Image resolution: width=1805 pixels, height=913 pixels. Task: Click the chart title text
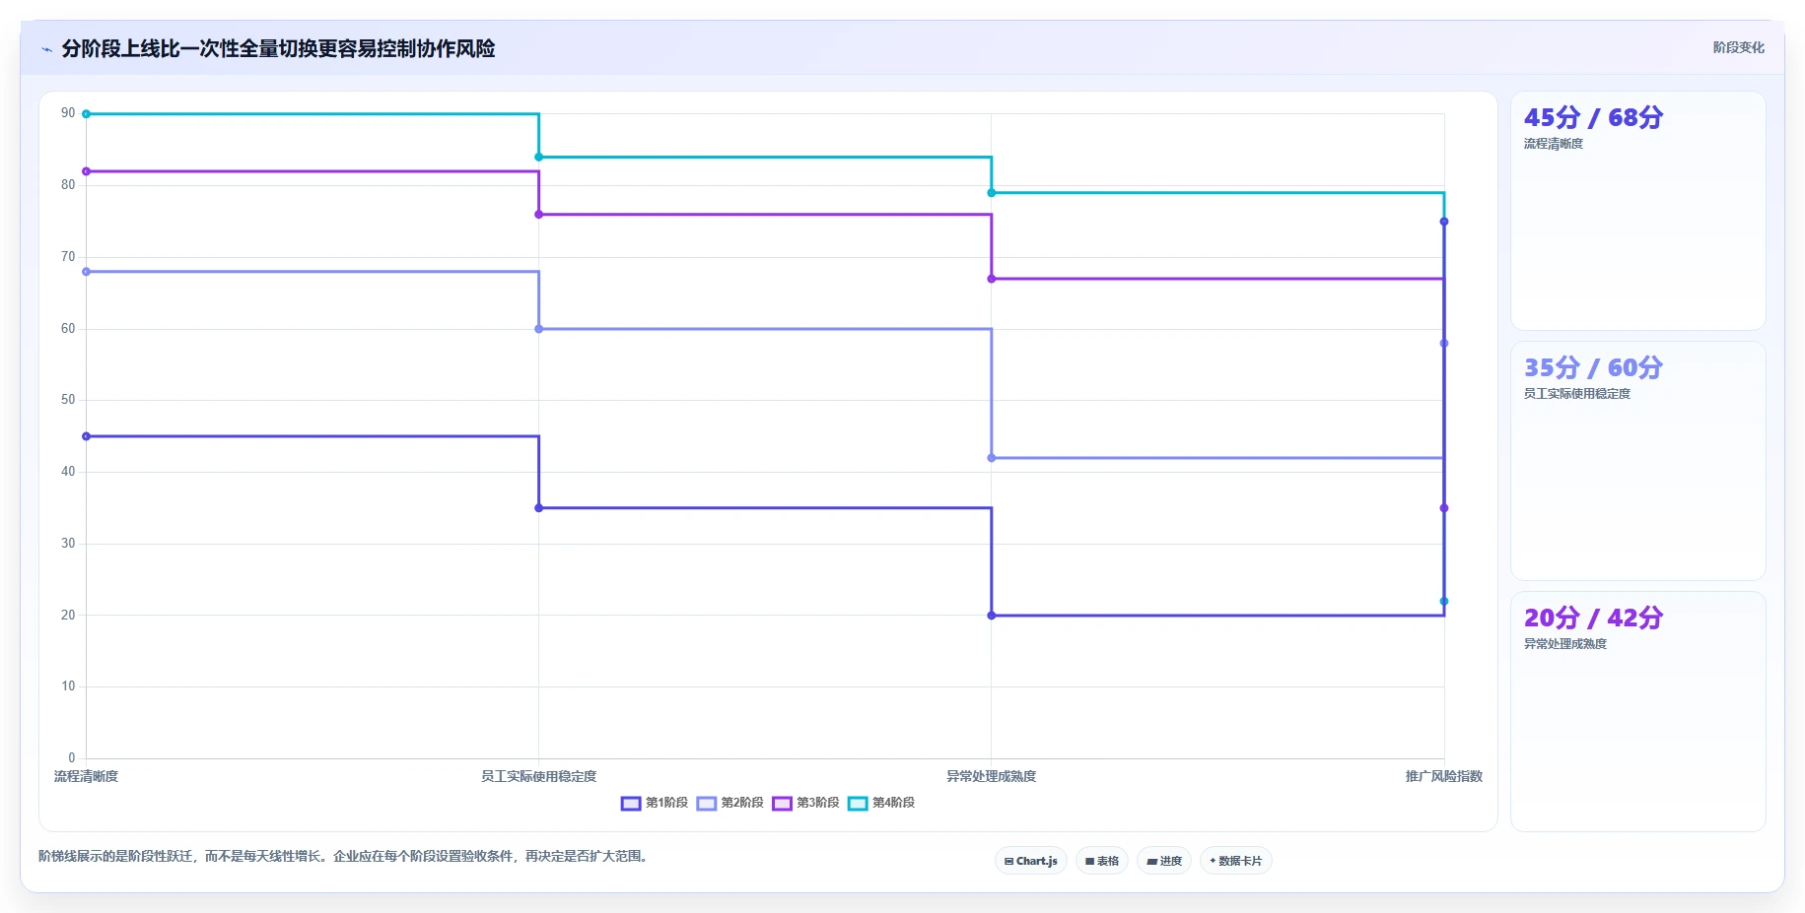(x=278, y=48)
